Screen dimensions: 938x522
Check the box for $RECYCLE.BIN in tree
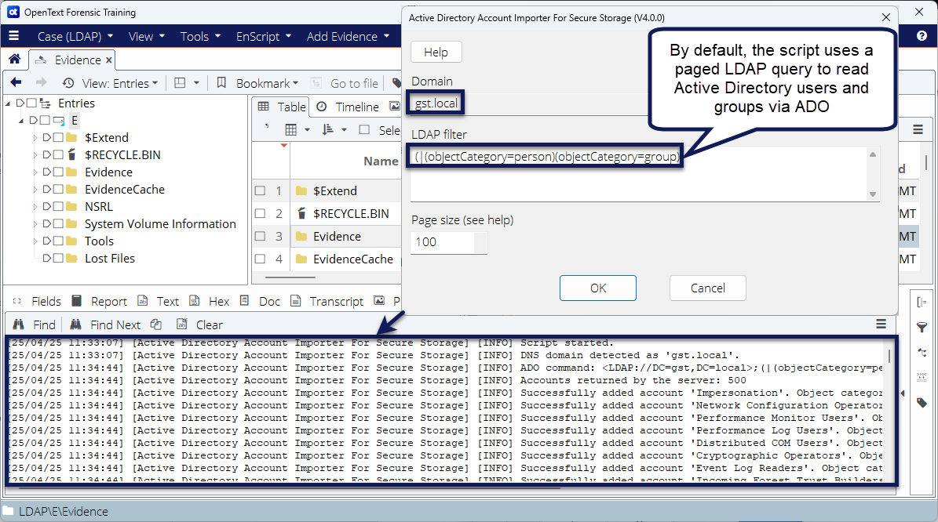[x=58, y=154]
